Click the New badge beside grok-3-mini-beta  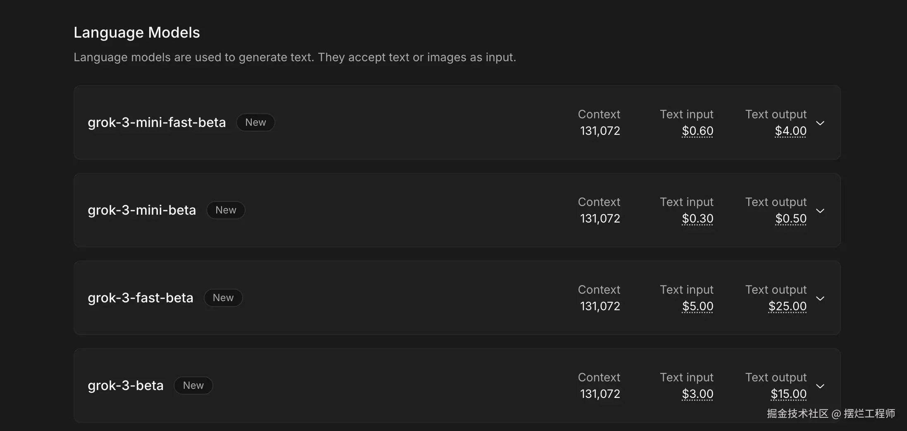coord(226,210)
